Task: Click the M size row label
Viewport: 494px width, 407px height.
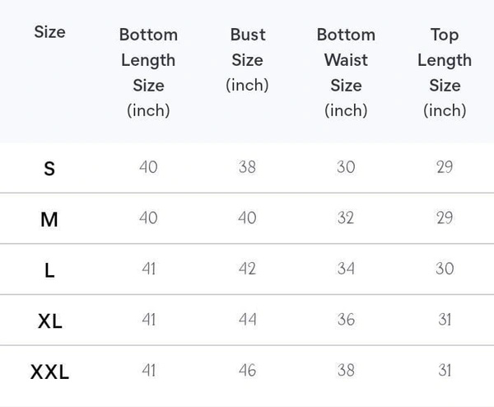Action: pos(49,219)
